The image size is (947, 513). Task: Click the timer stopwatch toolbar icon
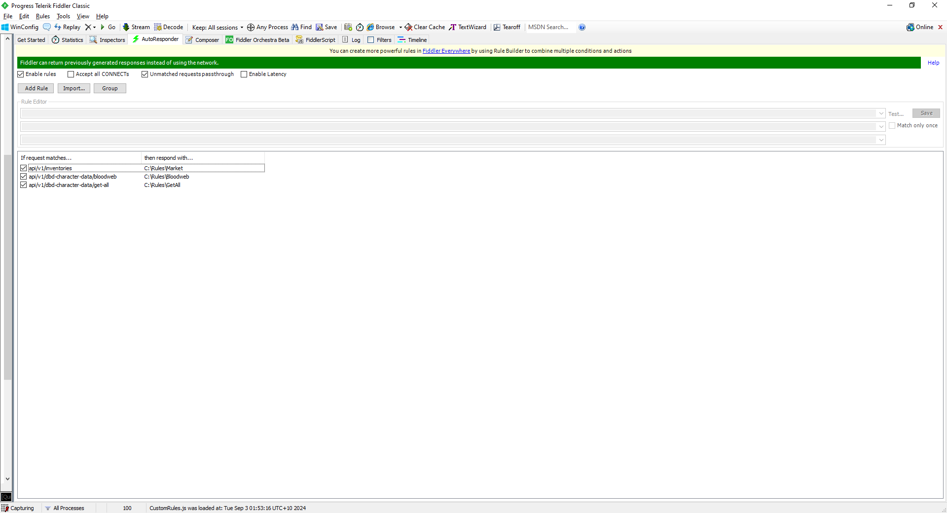tap(360, 27)
